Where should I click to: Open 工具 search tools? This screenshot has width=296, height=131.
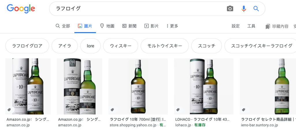point(251,26)
